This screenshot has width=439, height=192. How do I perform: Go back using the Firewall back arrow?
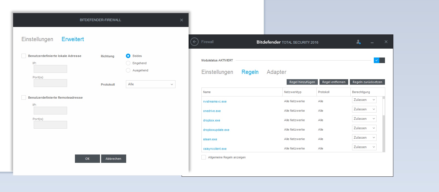[x=194, y=42]
